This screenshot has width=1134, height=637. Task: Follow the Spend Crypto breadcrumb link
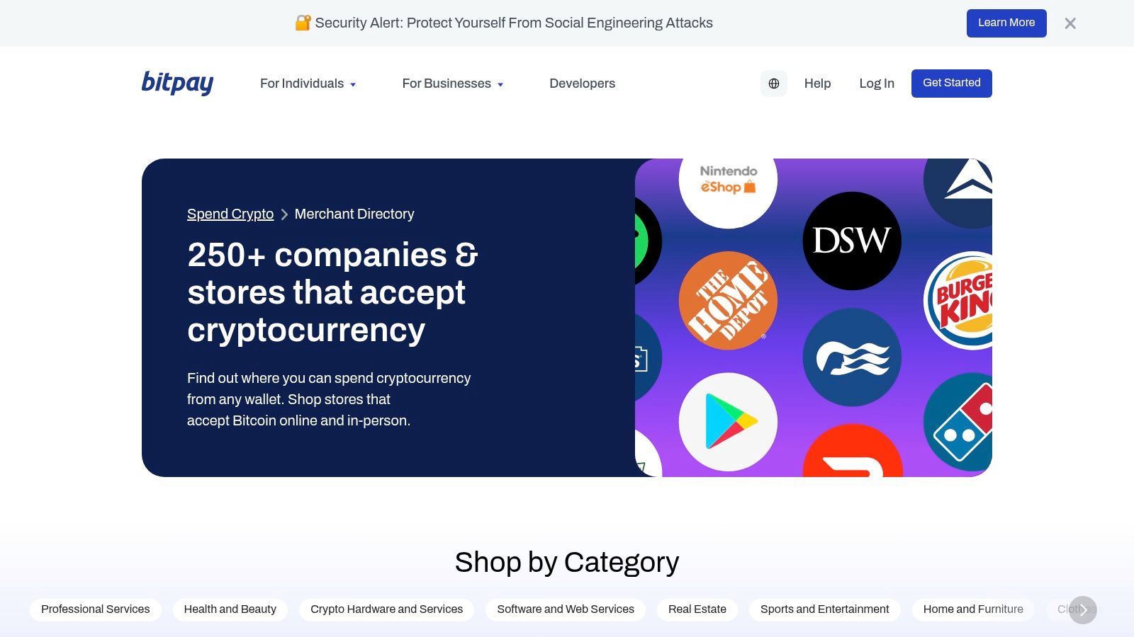(x=230, y=214)
